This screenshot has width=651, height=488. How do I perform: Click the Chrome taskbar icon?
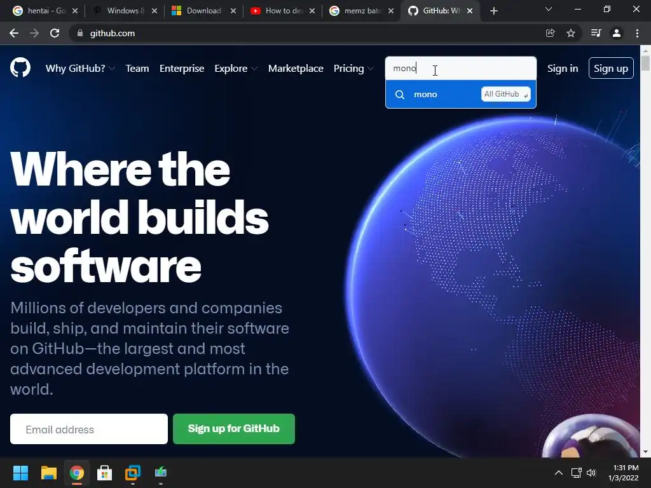pyautogui.click(x=76, y=472)
